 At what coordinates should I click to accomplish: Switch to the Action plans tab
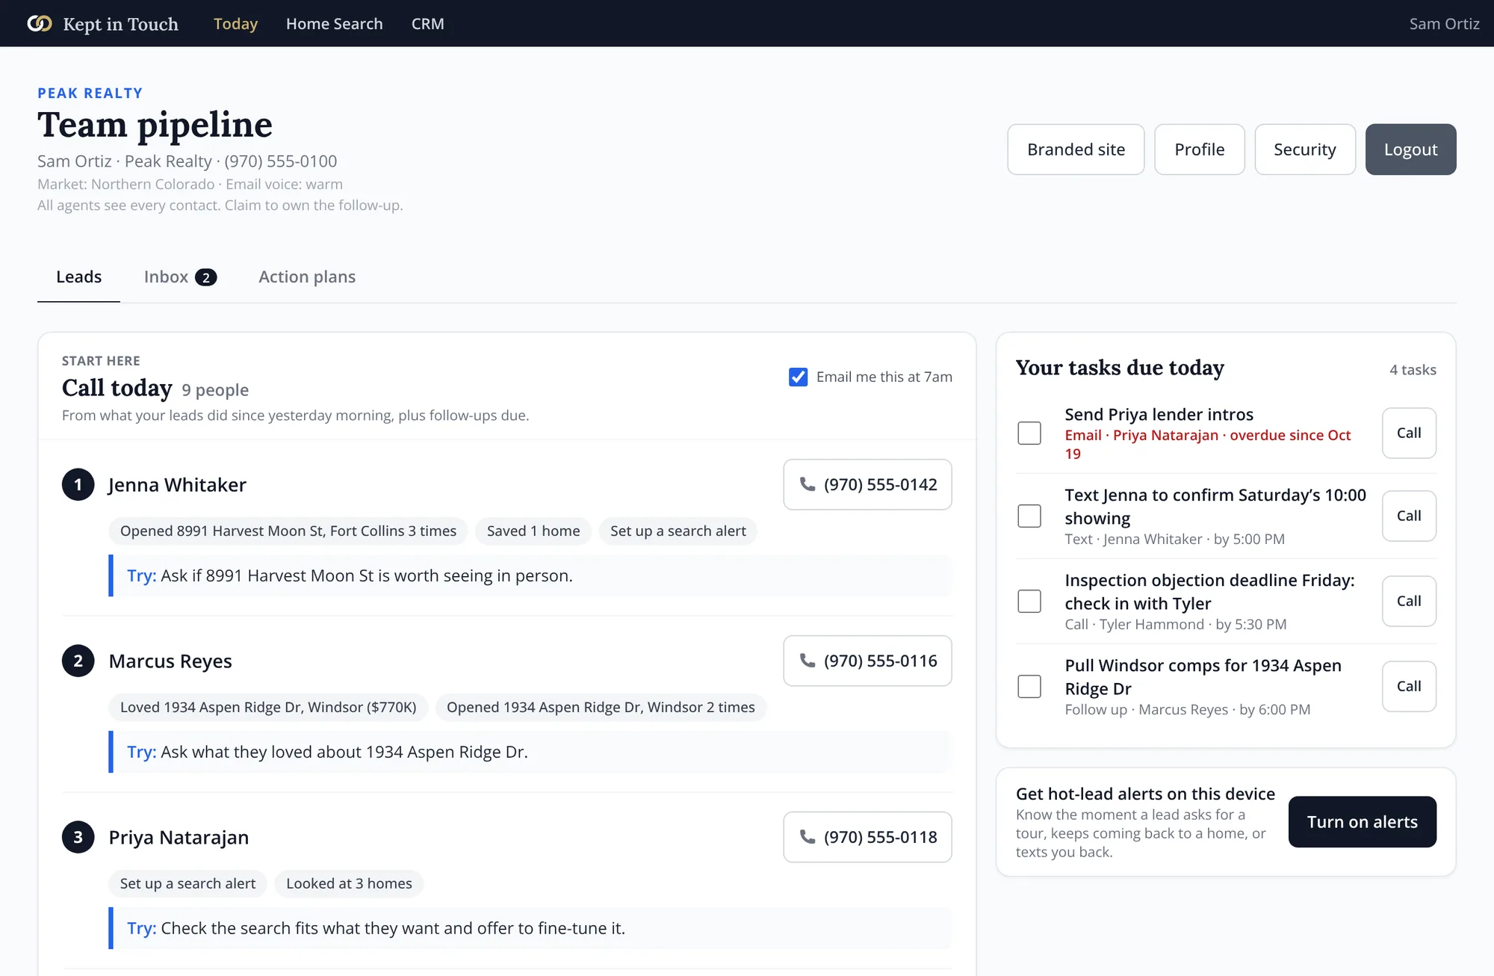(307, 277)
